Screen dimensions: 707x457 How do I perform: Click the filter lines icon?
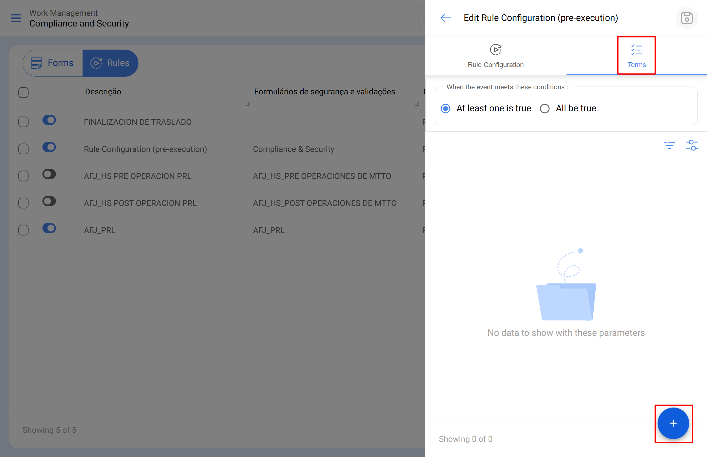click(669, 145)
